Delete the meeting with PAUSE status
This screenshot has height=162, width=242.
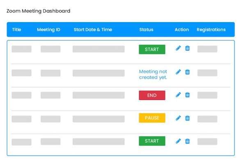tap(187, 118)
